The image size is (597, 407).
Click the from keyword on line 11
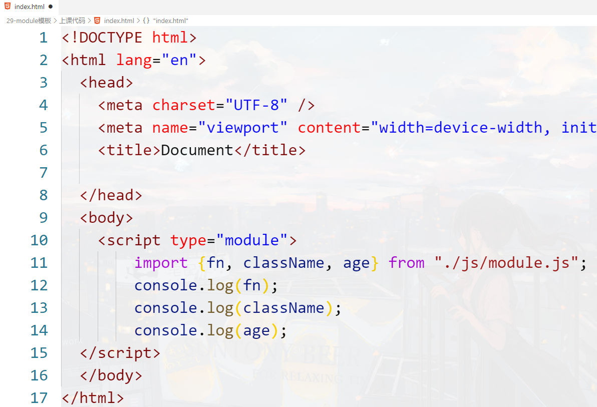coord(406,263)
